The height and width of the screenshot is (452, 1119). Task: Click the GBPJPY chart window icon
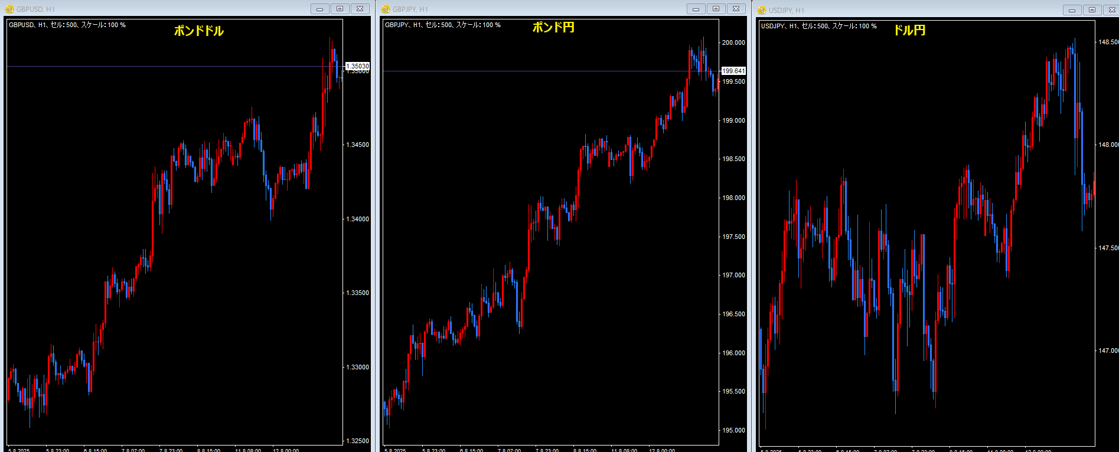pos(386,9)
